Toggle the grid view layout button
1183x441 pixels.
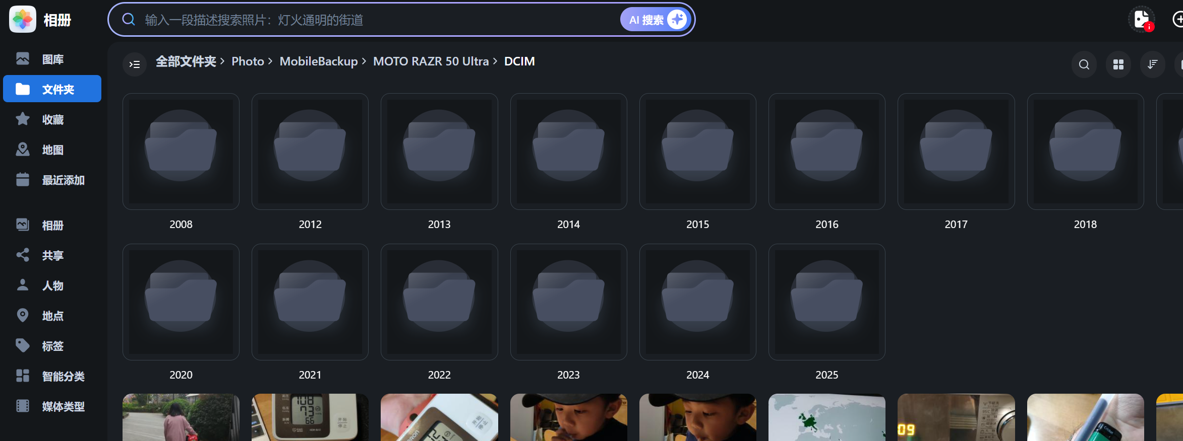click(x=1118, y=64)
